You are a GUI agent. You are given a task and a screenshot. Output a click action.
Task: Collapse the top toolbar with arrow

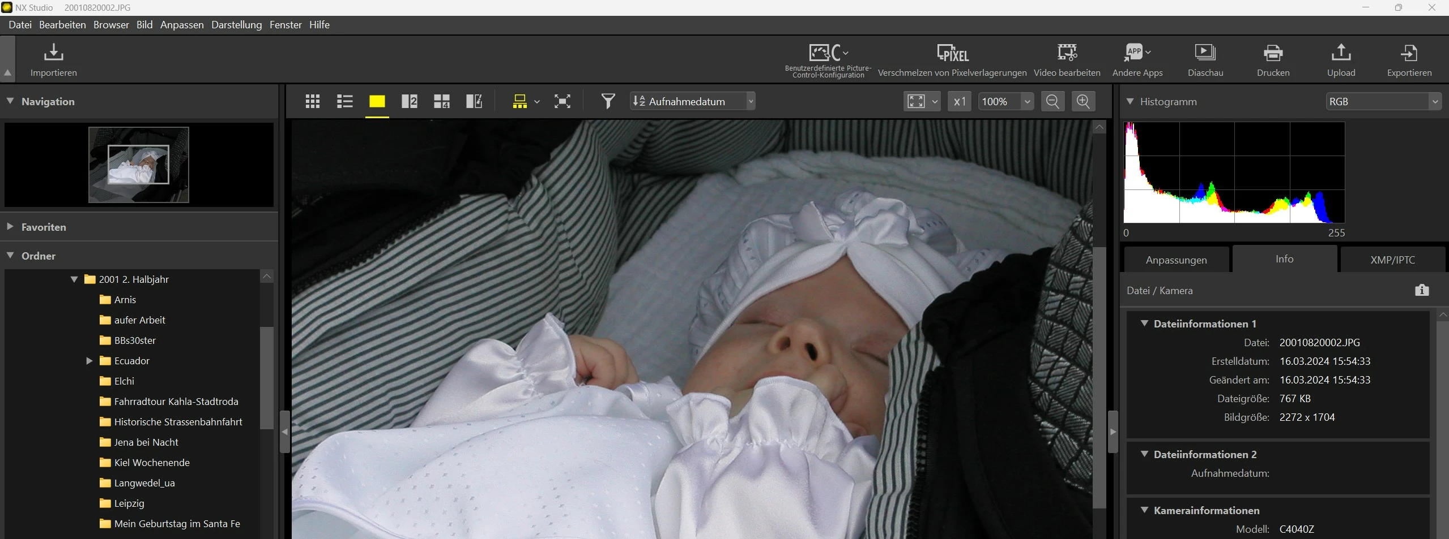tap(7, 72)
